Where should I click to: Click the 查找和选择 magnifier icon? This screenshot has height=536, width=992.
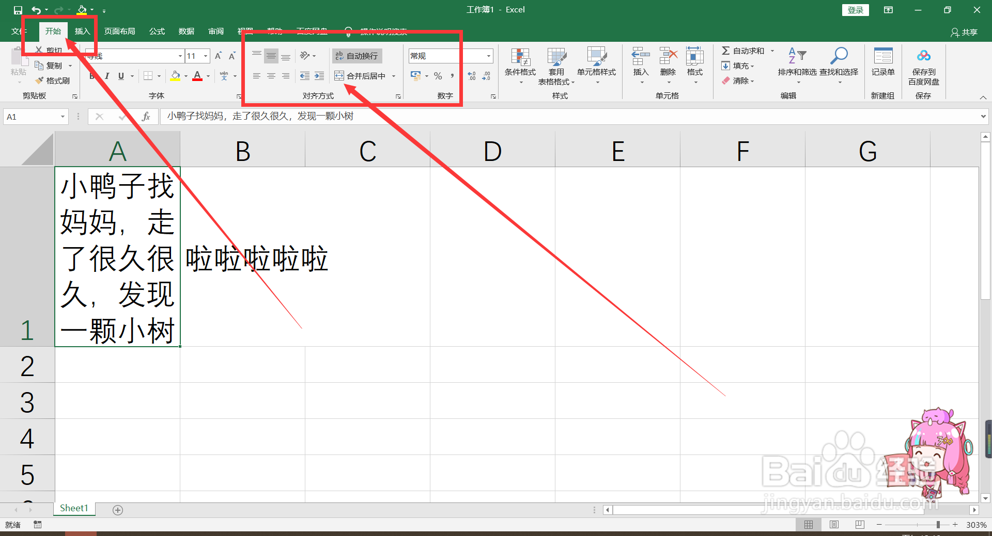(x=839, y=56)
